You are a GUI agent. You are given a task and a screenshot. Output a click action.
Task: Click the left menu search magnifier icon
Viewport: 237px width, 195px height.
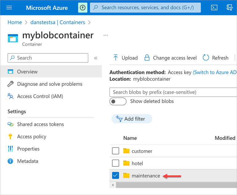coord(12,58)
